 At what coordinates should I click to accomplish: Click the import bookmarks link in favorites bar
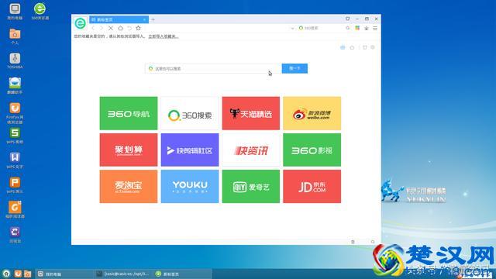[x=164, y=36]
